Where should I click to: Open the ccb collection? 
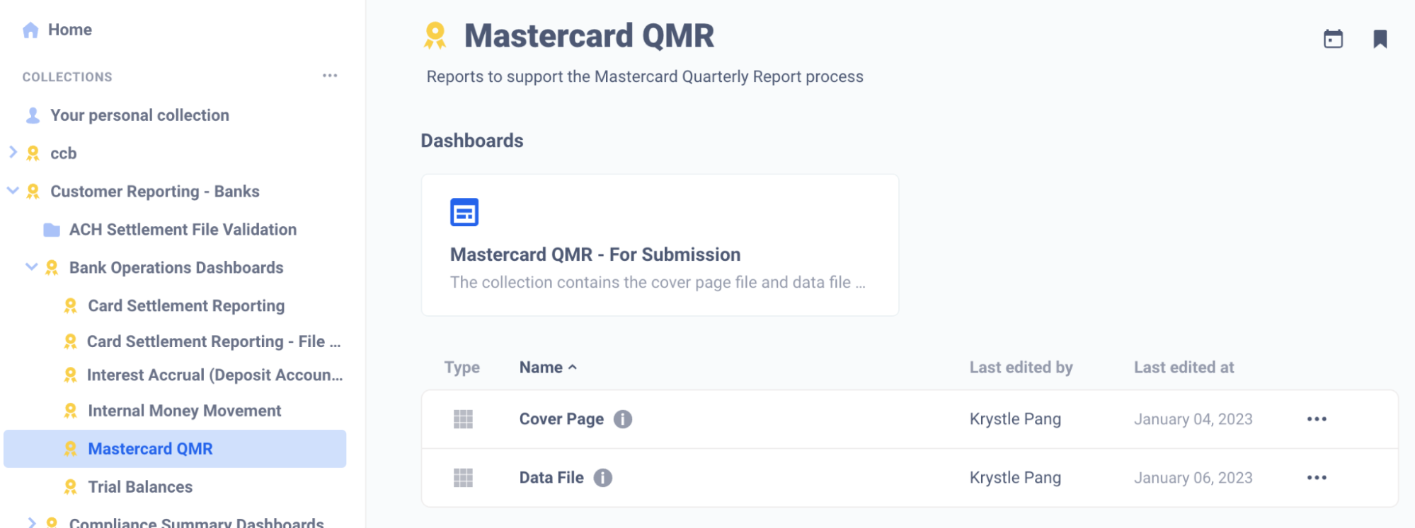(63, 153)
